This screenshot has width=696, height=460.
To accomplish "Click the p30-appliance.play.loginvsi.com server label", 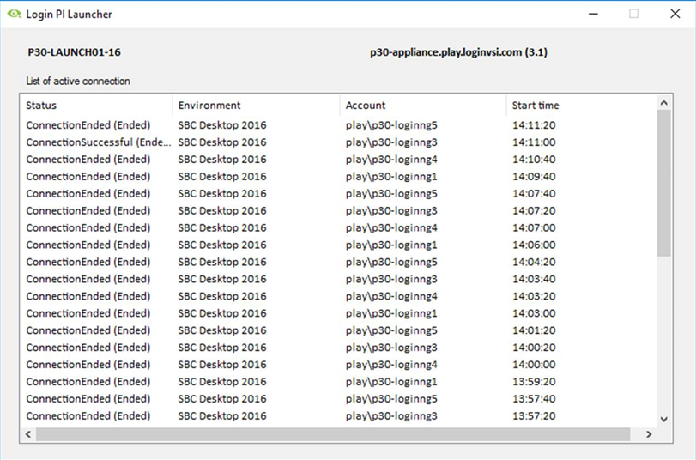I will pos(458,52).
